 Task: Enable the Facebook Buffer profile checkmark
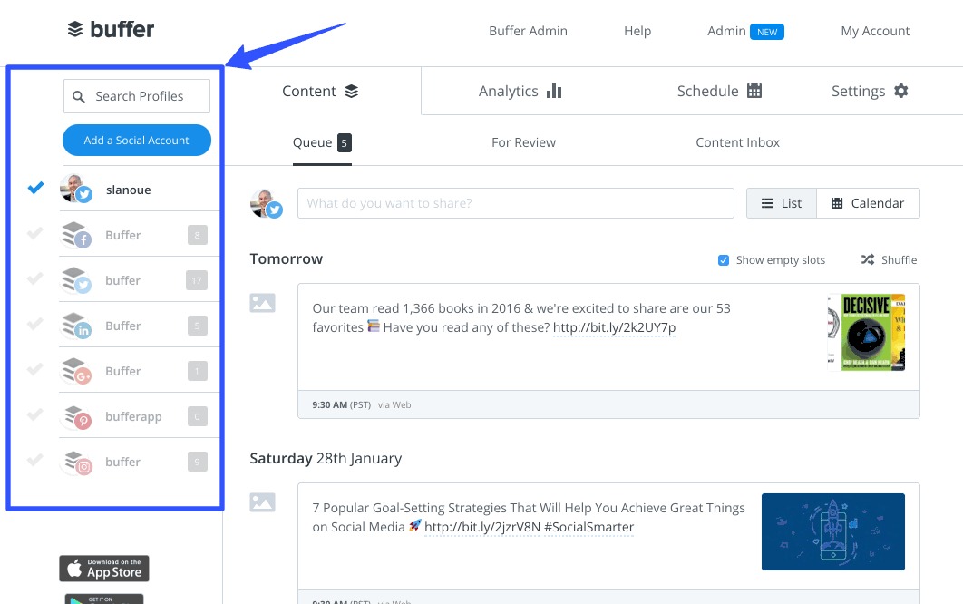(34, 234)
